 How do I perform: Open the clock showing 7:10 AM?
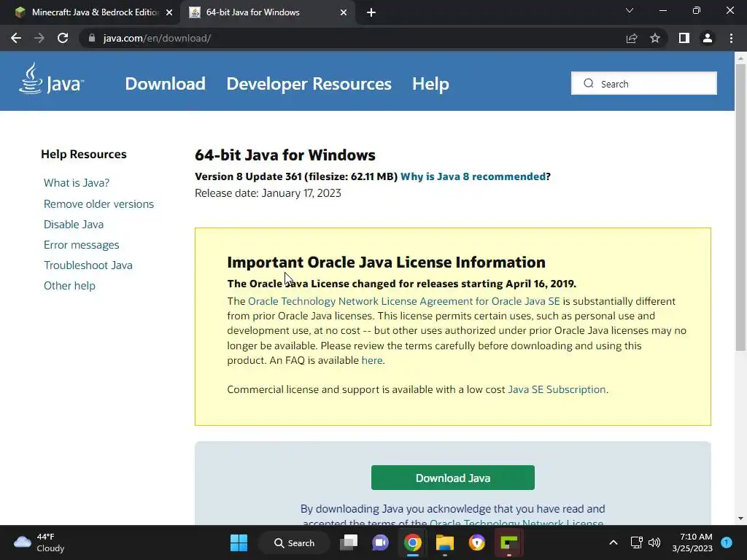pyautogui.click(x=692, y=542)
